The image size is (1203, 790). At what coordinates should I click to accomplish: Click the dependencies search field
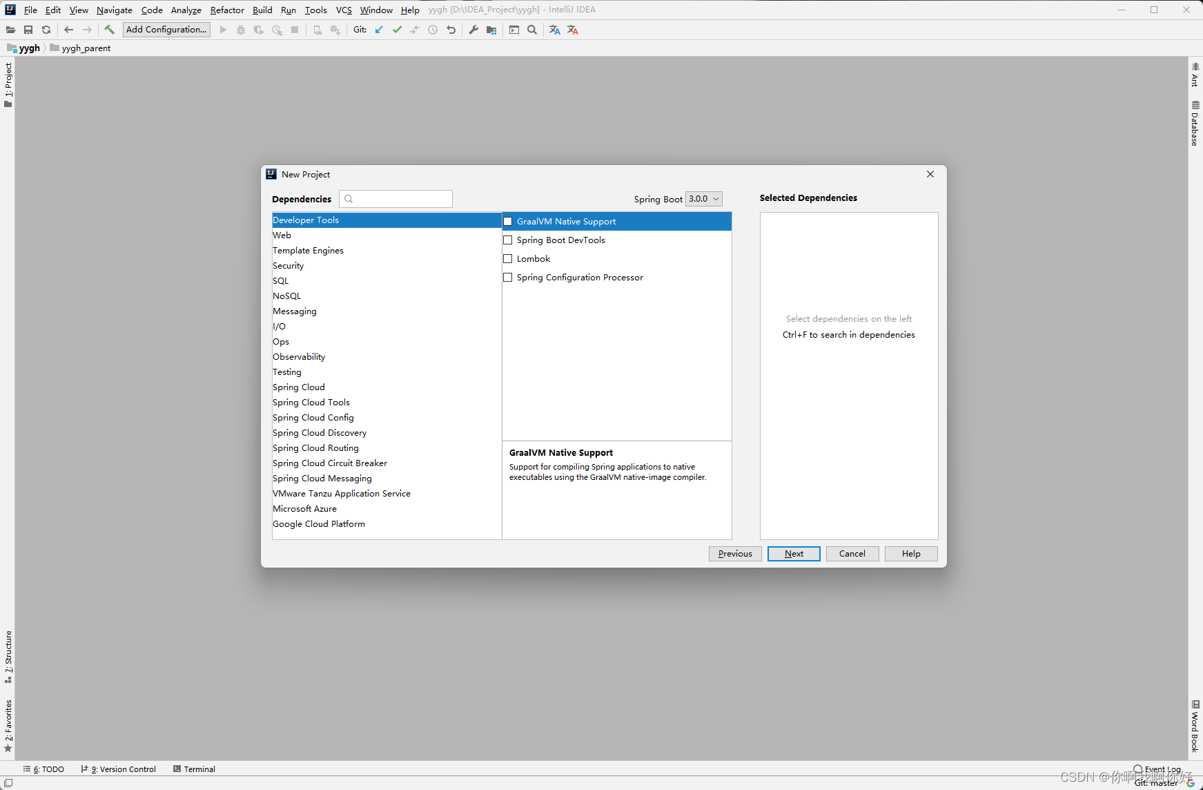(395, 198)
